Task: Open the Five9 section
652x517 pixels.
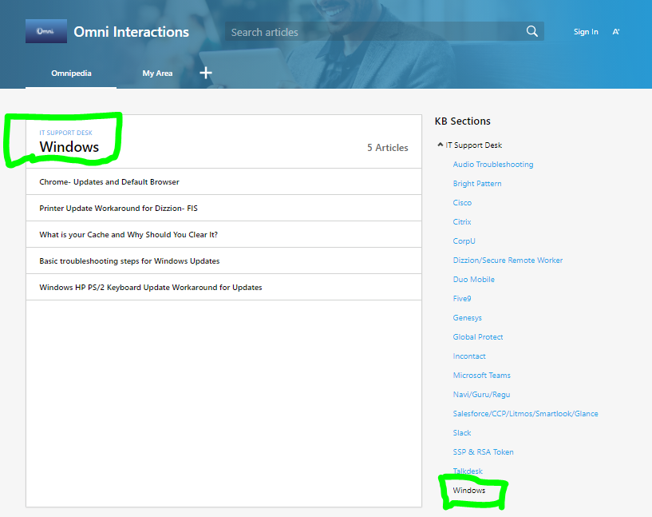Action: tap(461, 298)
